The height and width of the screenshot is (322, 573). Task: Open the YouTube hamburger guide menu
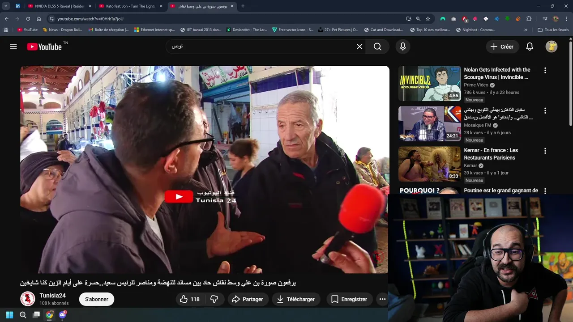tap(13, 47)
